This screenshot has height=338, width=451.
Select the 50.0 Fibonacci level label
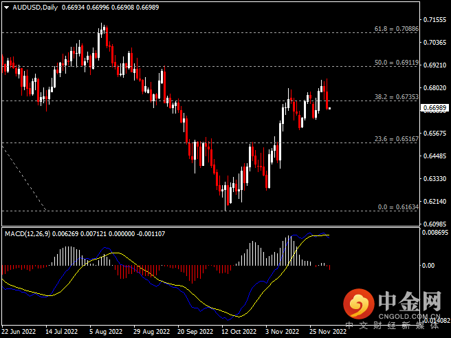(x=396, y=62)
